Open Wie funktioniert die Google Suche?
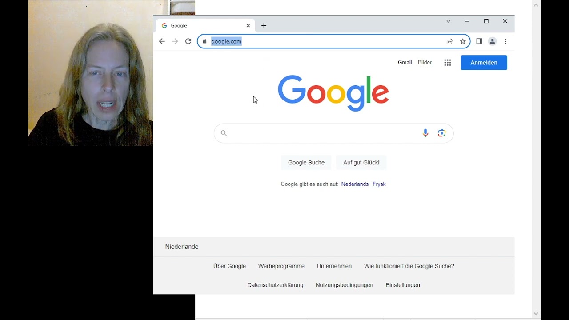569x320 pixels. click(409, 266)
